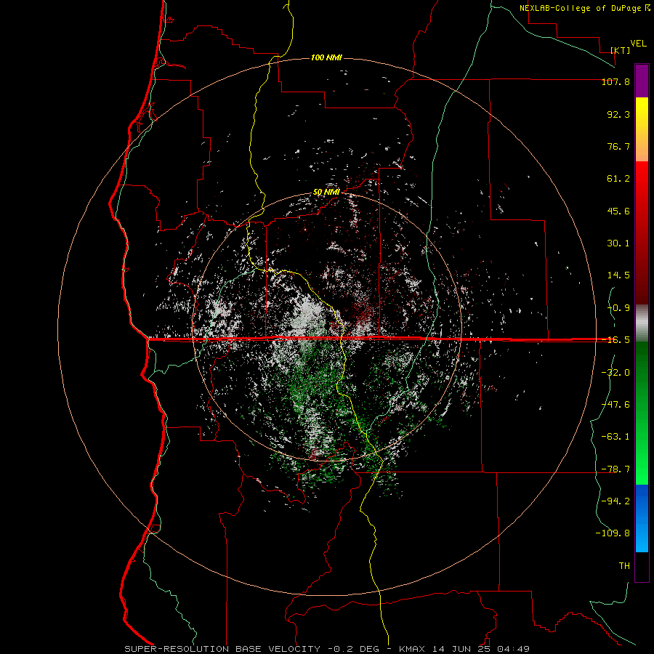Click the -32.0 value on the velocity scale

pyautogui.click(x=615, y=373)
